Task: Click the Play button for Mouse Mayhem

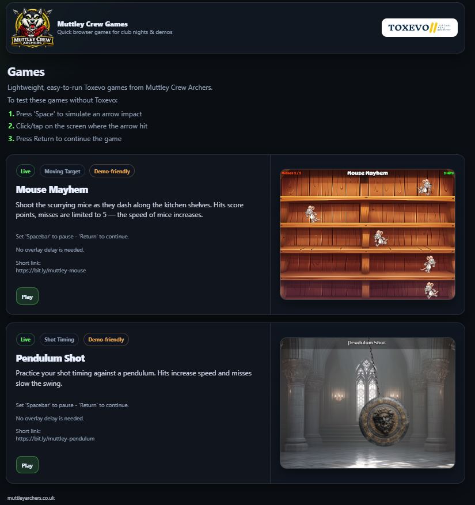Action: (27, 297)
